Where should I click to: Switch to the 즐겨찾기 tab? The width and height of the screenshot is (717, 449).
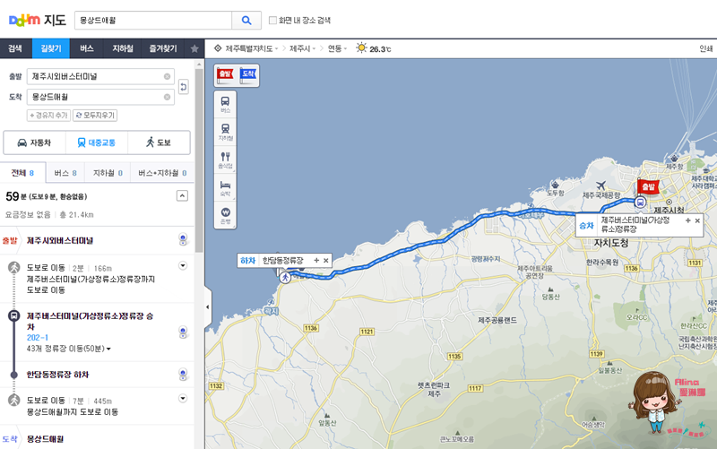coord(163,48)
